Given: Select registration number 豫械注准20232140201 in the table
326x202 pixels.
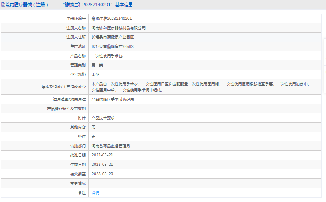Looking at the screenshot, I should point(112,19).
